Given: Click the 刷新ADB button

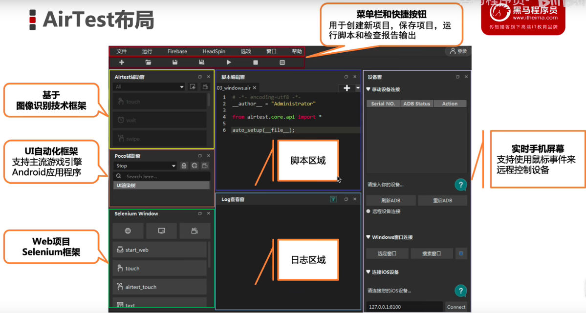Looking at the screenshot, I should tap(391, 200).
